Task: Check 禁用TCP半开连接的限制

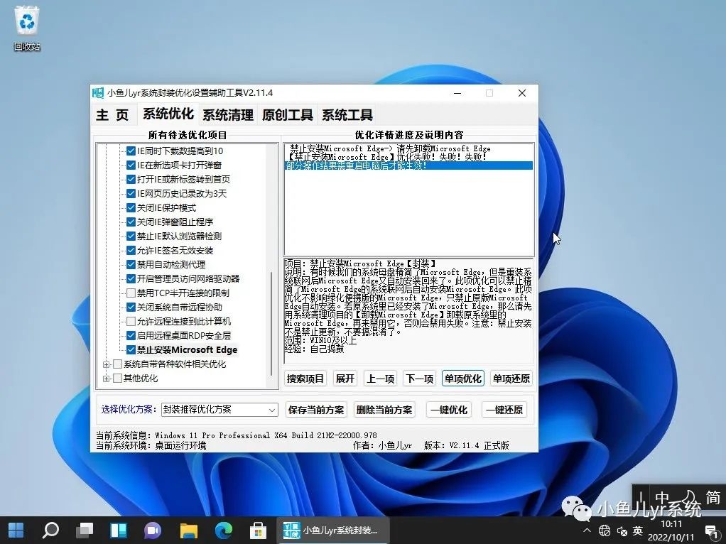Action: pyautogui.click(x=131, y=293)
